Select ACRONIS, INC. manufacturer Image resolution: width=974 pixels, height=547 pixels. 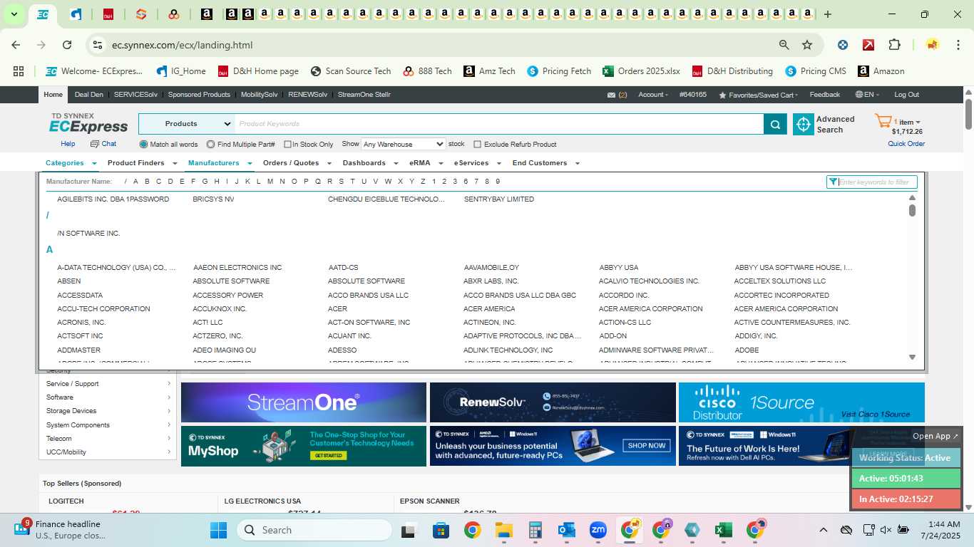[81, 323]
